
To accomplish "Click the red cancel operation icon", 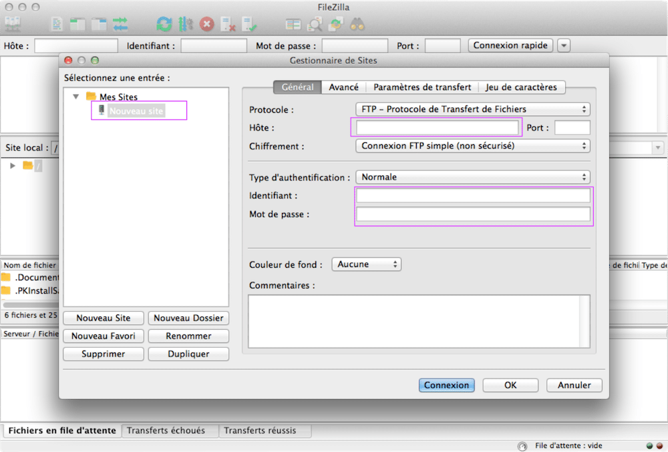I will 207,24.
